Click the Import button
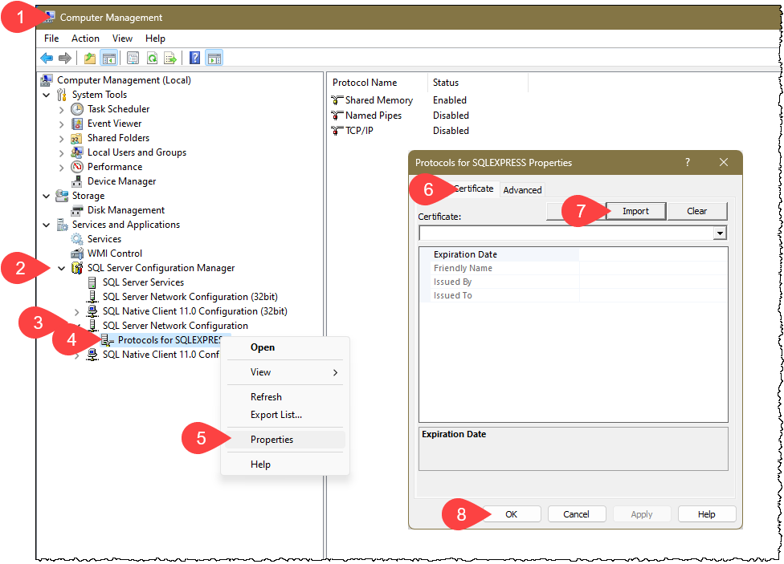The image size is (784, 564). tap(636, 211)
